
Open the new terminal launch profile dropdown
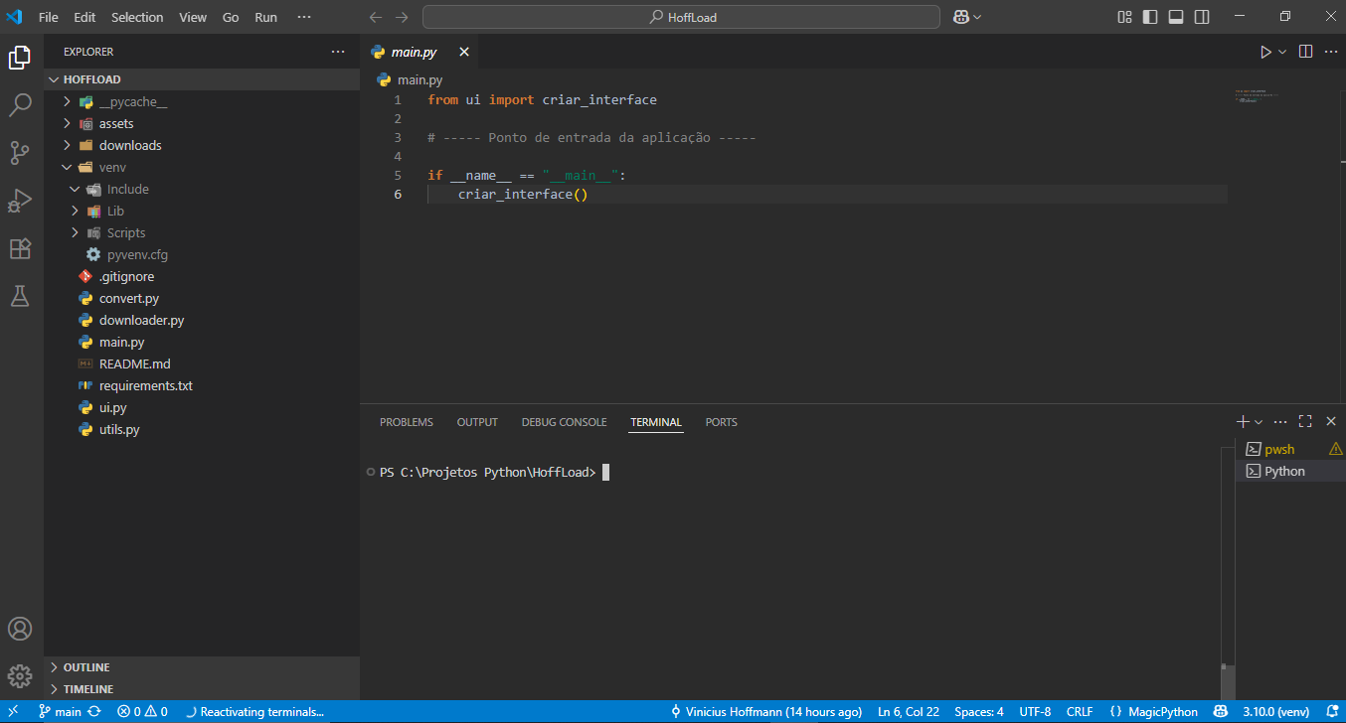[x=1259, y=422]
